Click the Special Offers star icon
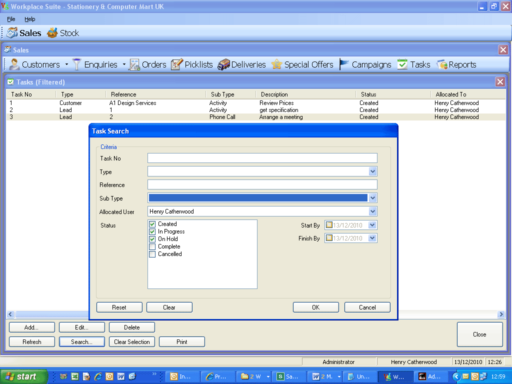 (x=276, y=64)
